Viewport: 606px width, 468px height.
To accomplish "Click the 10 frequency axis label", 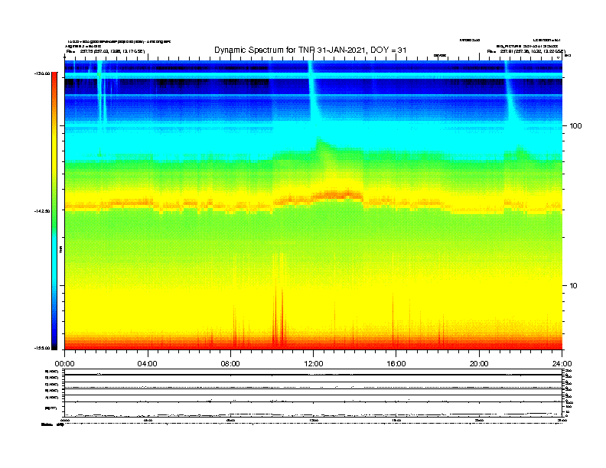I will 574,286.
